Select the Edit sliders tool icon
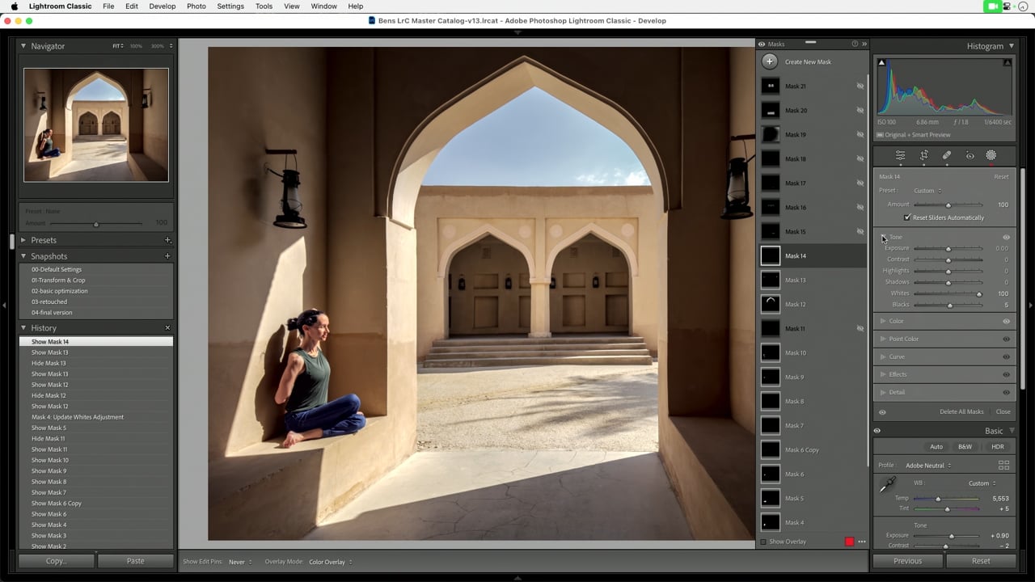Screen dimensions: 1035x582 (900, 155)
